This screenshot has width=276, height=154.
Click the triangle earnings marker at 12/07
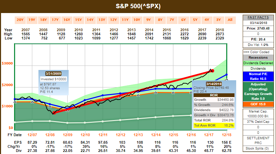tap(32, 102)
